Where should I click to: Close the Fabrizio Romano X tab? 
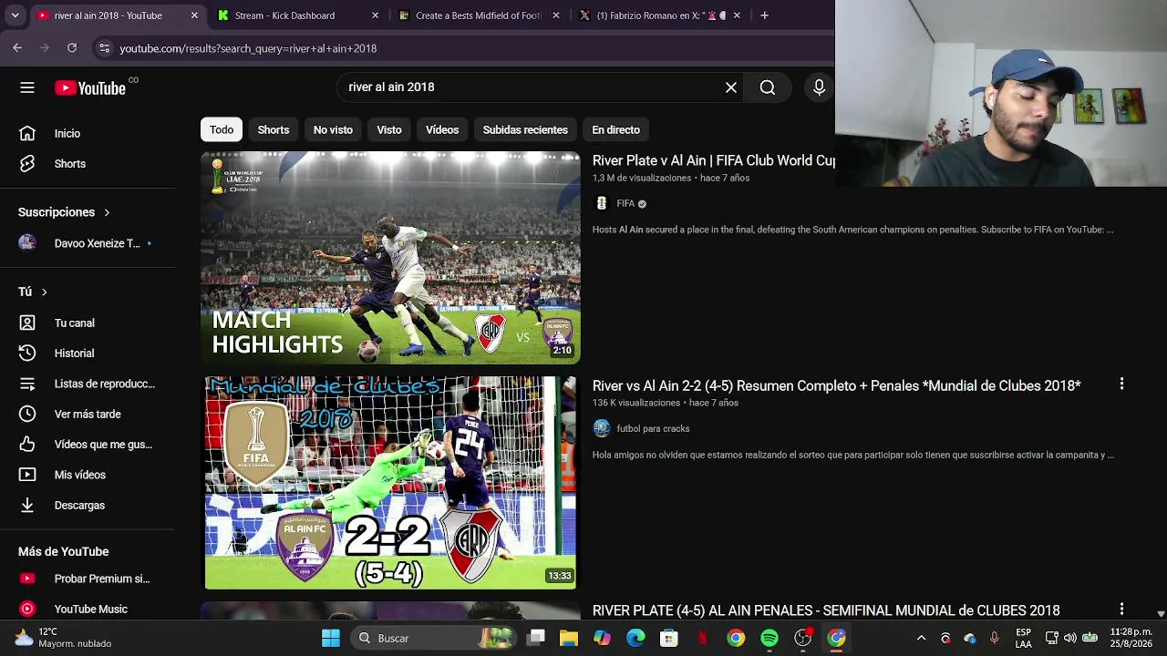737,15
